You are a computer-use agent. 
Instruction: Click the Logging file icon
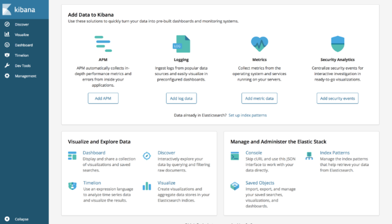coord(181,44)
